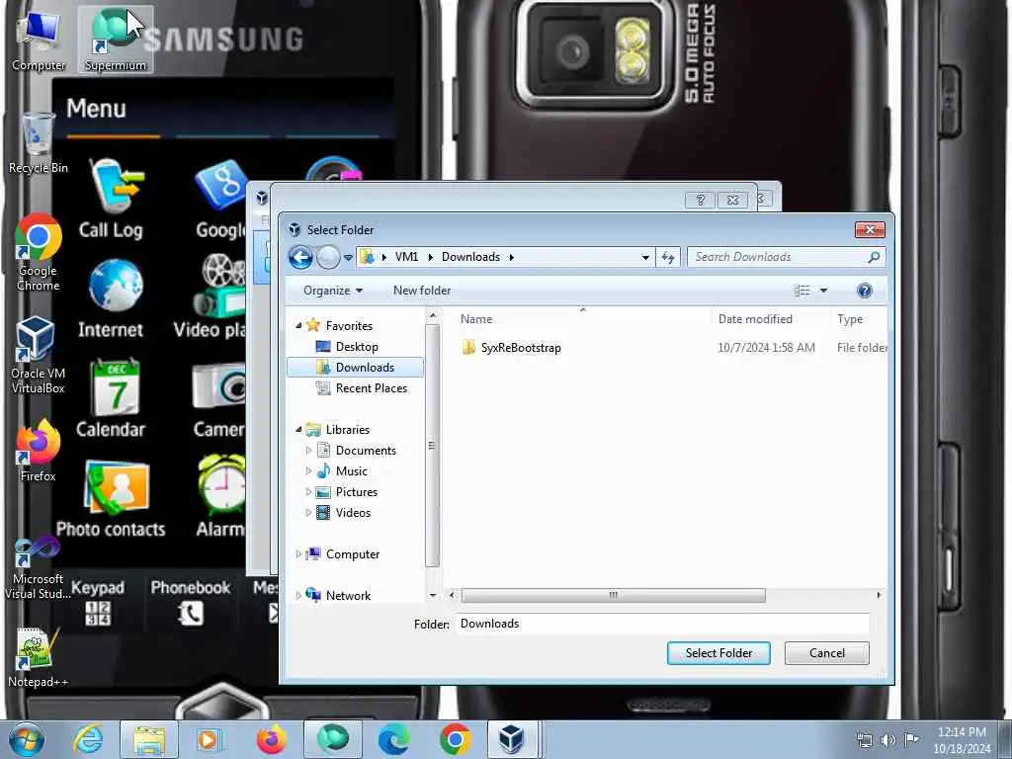Click Downloads in the breadcrumb path

pos(470,257)
